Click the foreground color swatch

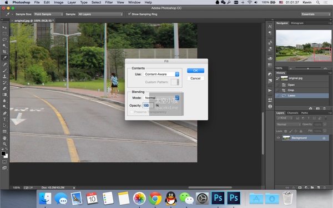pyautogui.click(x=3, y=153)
